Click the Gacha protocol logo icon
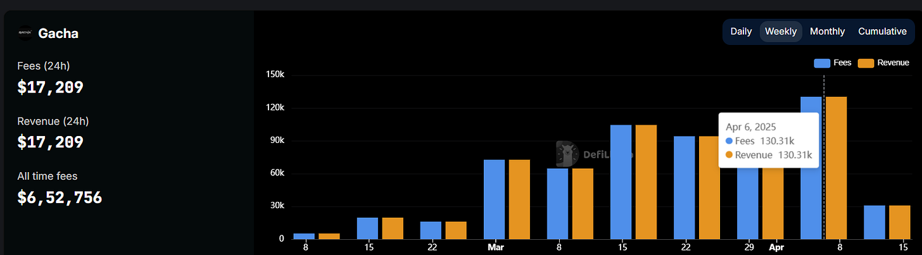The image size is (922, 255). click(25, 34)
